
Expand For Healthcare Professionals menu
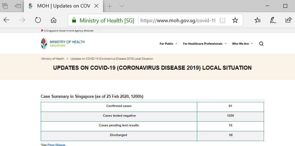click(204, 44)
